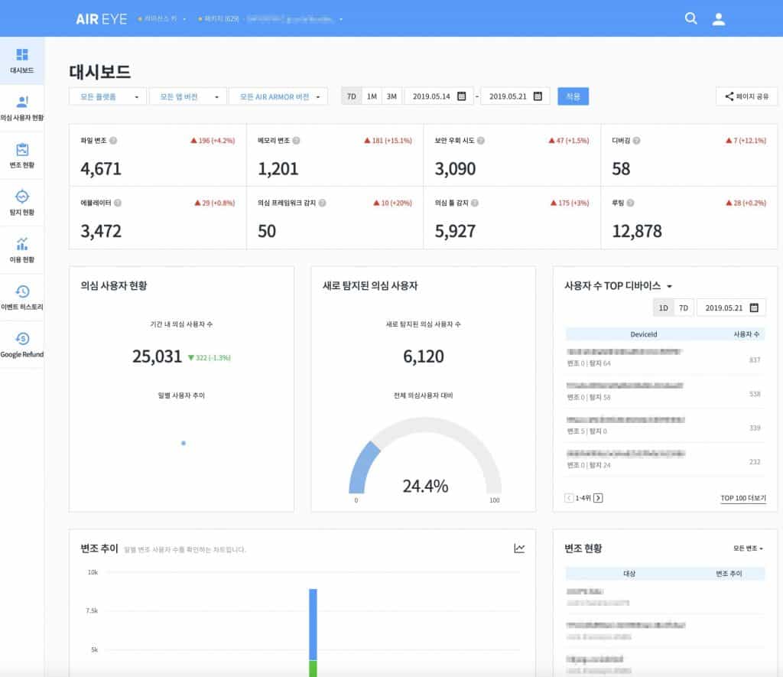The width and height of the screenshot is (783, 677).
Task: Open the 대시보드 sidebar menu item
Action: coord(22,61)
